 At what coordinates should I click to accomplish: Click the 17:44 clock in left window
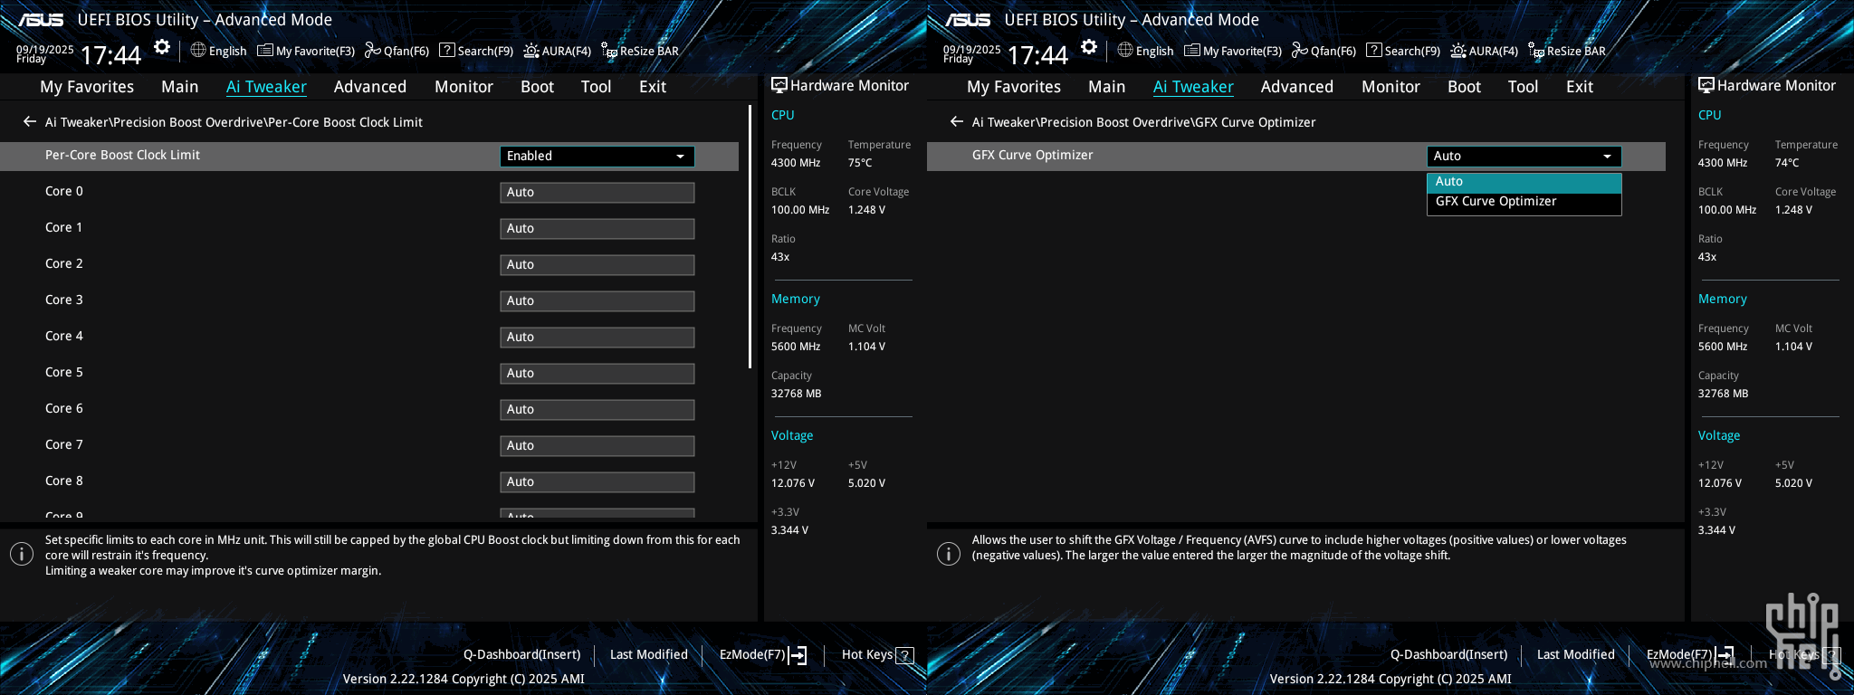pyautogui.click(x=110, y=55)
